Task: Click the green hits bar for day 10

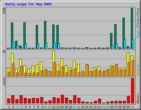Action: tap(45, 35)
